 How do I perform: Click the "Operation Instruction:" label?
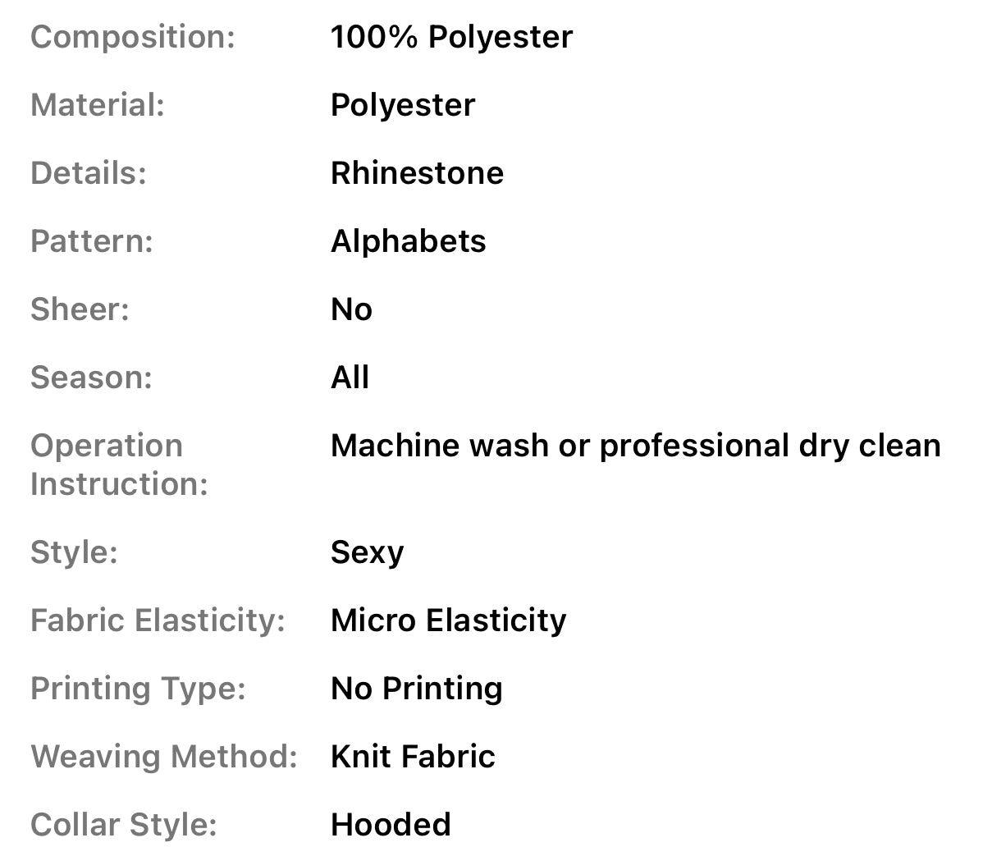point(119,465)
